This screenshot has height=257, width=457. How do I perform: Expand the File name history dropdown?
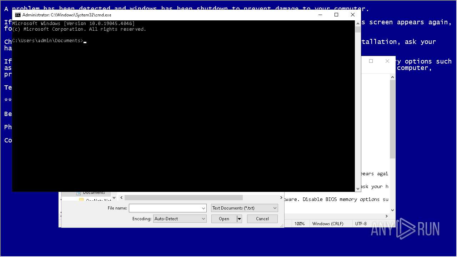204,208
